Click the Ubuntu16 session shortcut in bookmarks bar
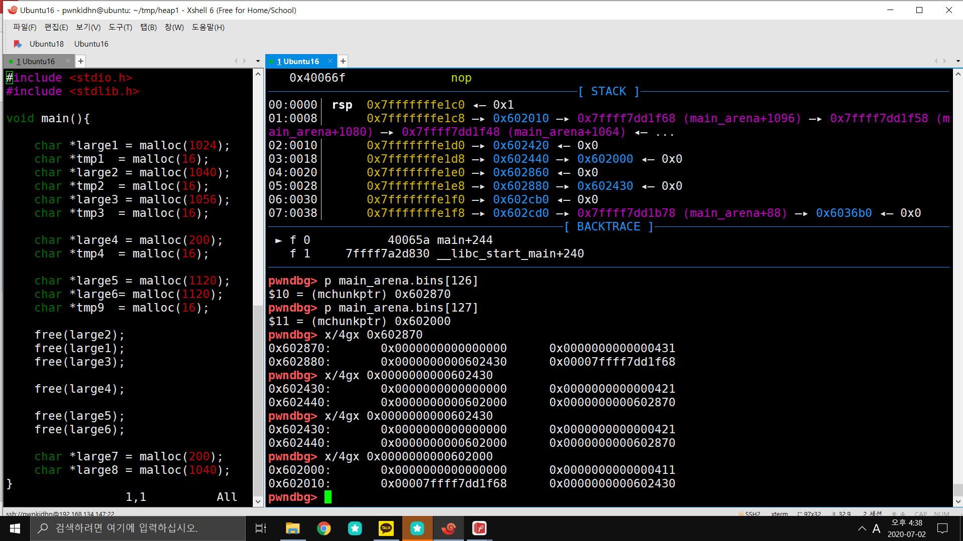Image resolution: width=963 pixels, height=541 pixels. pos(91,44)
